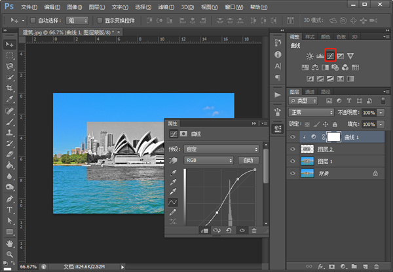Delete the adjustment with the Properties trash icon
This screenshot has height=272, width=393.
pos(254,231)
